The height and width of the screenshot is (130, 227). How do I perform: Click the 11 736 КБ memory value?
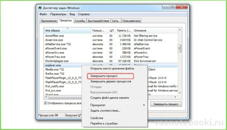pos(124,36)
